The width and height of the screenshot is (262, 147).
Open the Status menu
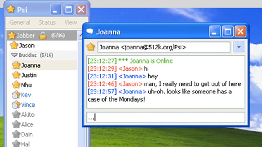(x=47, y=22)
